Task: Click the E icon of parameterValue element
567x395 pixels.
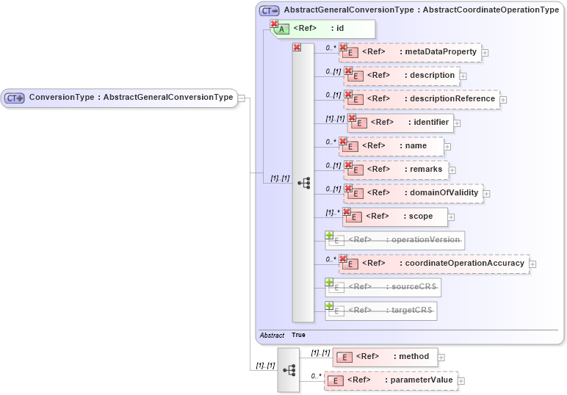Action: [336, 381]
